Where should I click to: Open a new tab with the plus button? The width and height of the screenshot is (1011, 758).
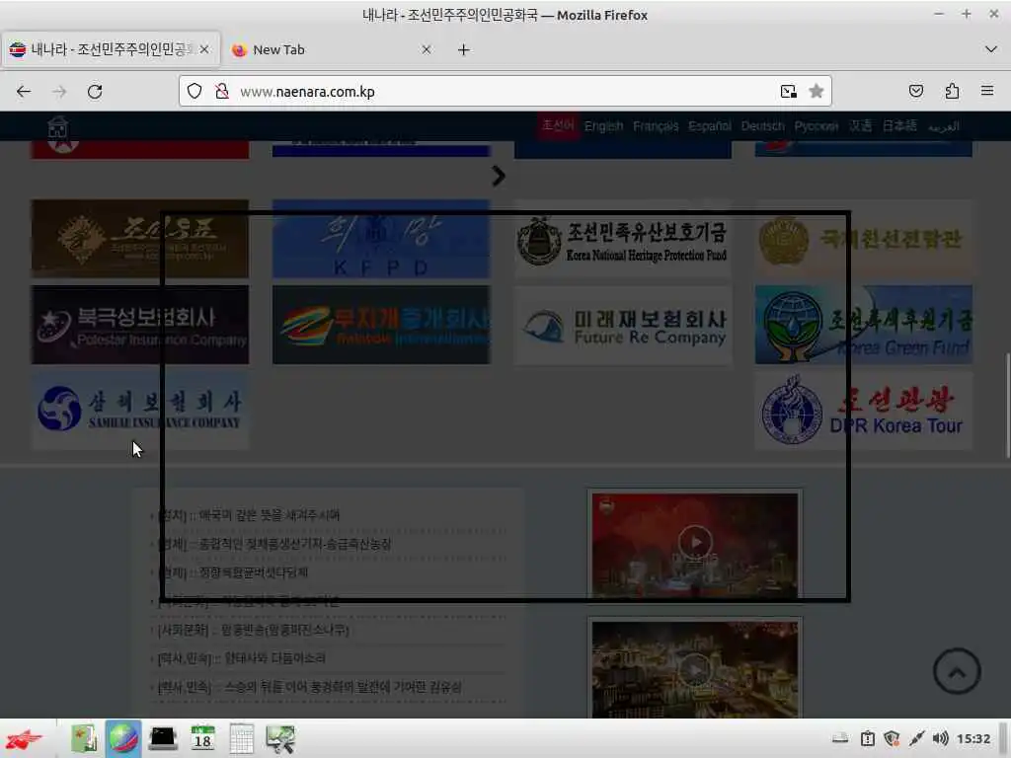(464, 49)
